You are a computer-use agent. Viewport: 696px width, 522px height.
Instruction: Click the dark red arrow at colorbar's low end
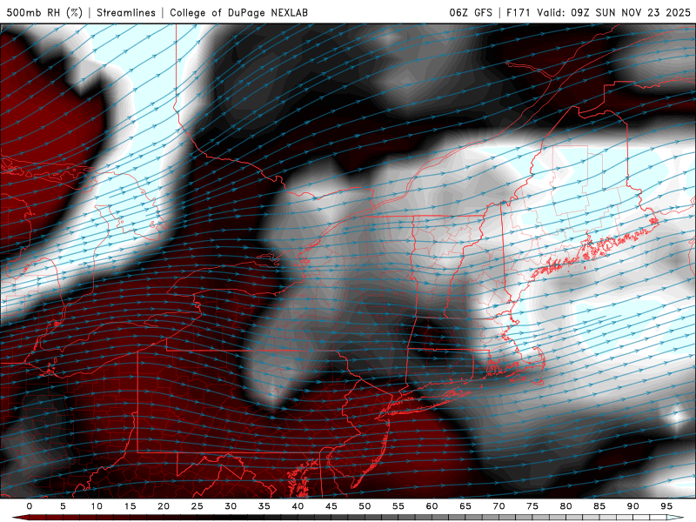[x=20, y=518]
